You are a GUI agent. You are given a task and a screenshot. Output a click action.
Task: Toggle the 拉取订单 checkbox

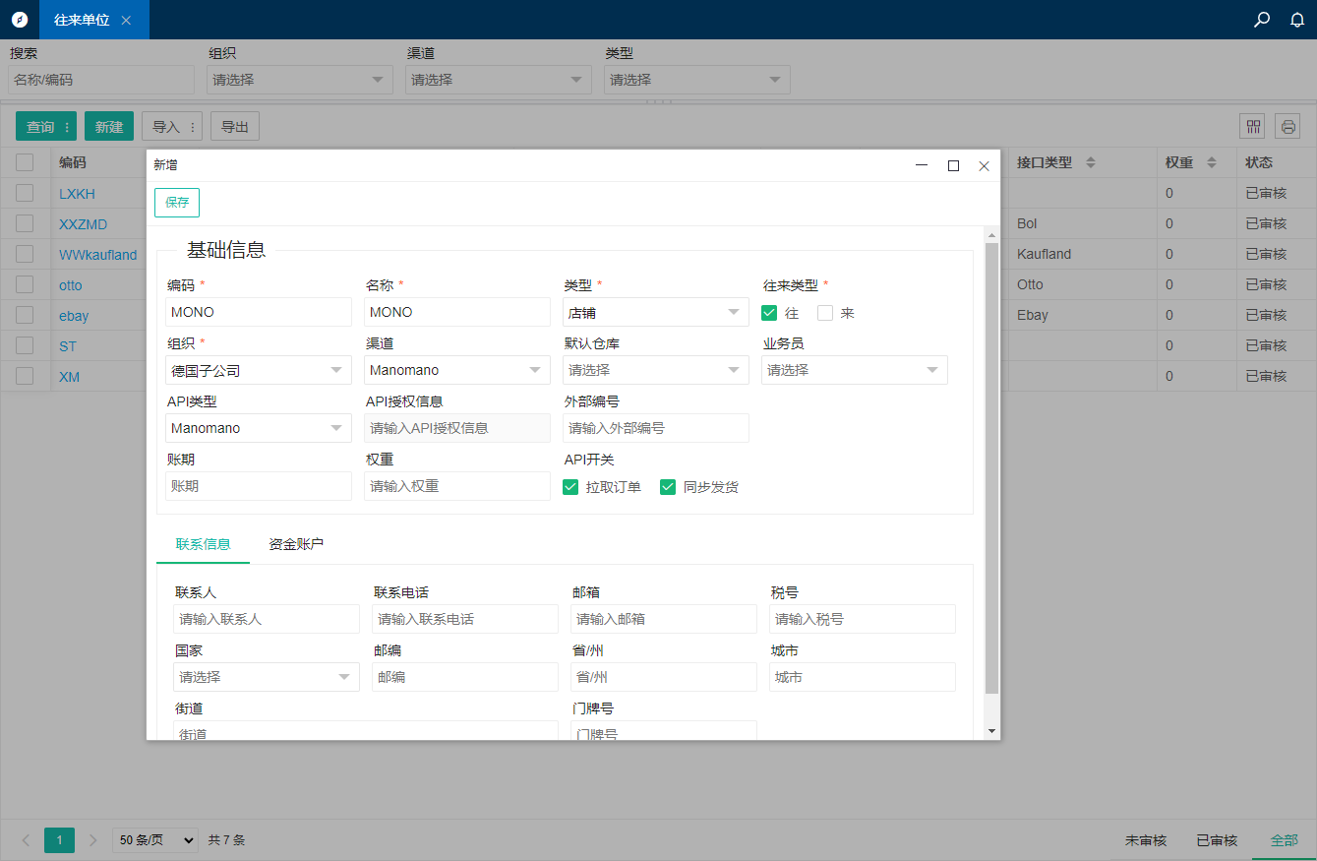(x=570, y=487)
